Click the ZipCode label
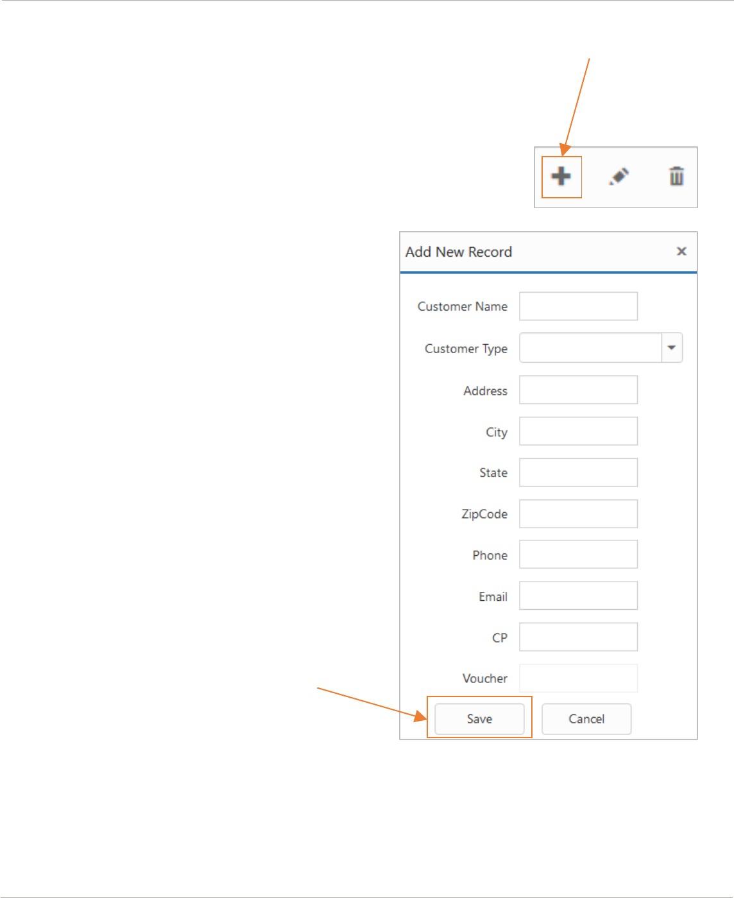Screen dimensions: 734x898 484,514
